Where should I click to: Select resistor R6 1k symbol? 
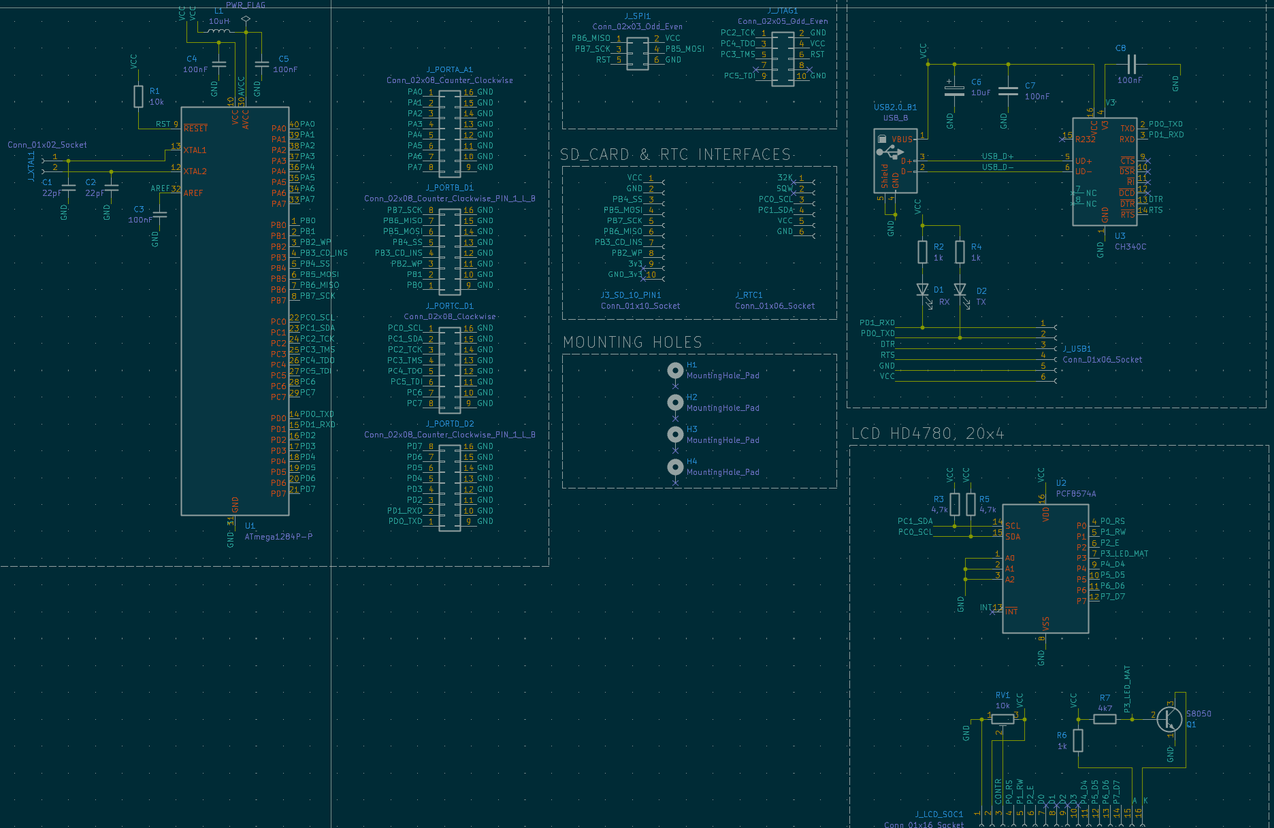click(1078, 740)
